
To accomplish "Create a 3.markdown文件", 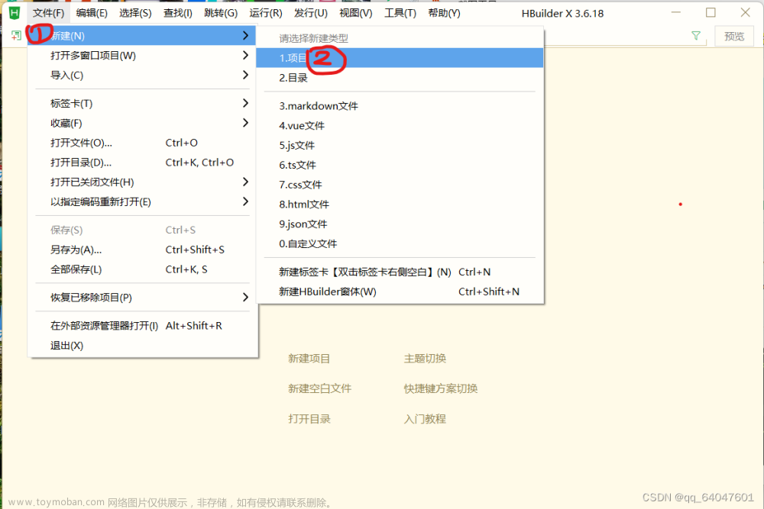I will point(400,106).
